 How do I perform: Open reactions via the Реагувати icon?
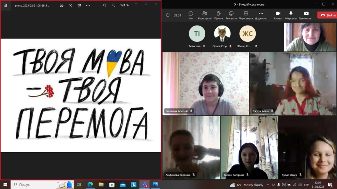click(x=231, y=15)
